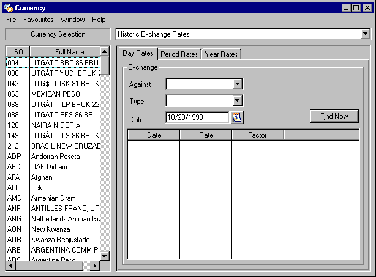Click the horizontal scrollbar right arrow
Screen dimensions: 376x277
click(94, 266)
